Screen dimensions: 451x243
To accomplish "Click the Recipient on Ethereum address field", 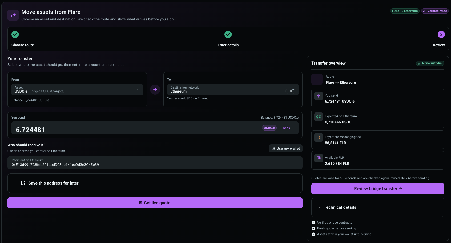I will 155,163.
